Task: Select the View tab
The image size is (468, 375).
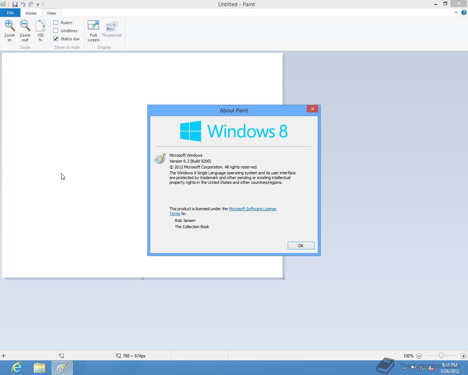Action: (51, 13)
